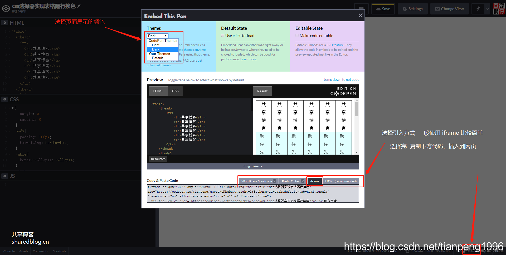Select the HTML (recommended) embed option
Viewport: 506px width, 255px height.
point(341,181)
